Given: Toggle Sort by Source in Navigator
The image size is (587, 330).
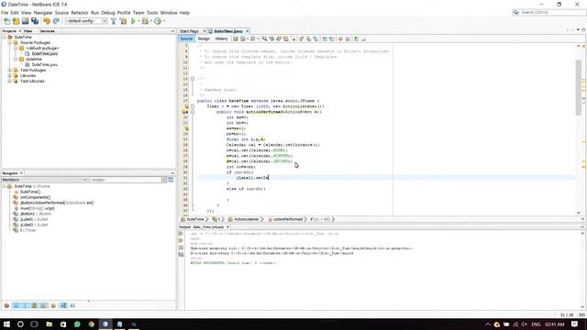Looking at the screenshot, I should pos(72,305).
